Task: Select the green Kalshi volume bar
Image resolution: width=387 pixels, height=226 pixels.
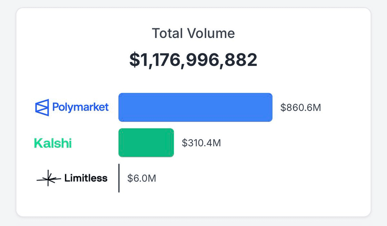Action: pos(146,143)
